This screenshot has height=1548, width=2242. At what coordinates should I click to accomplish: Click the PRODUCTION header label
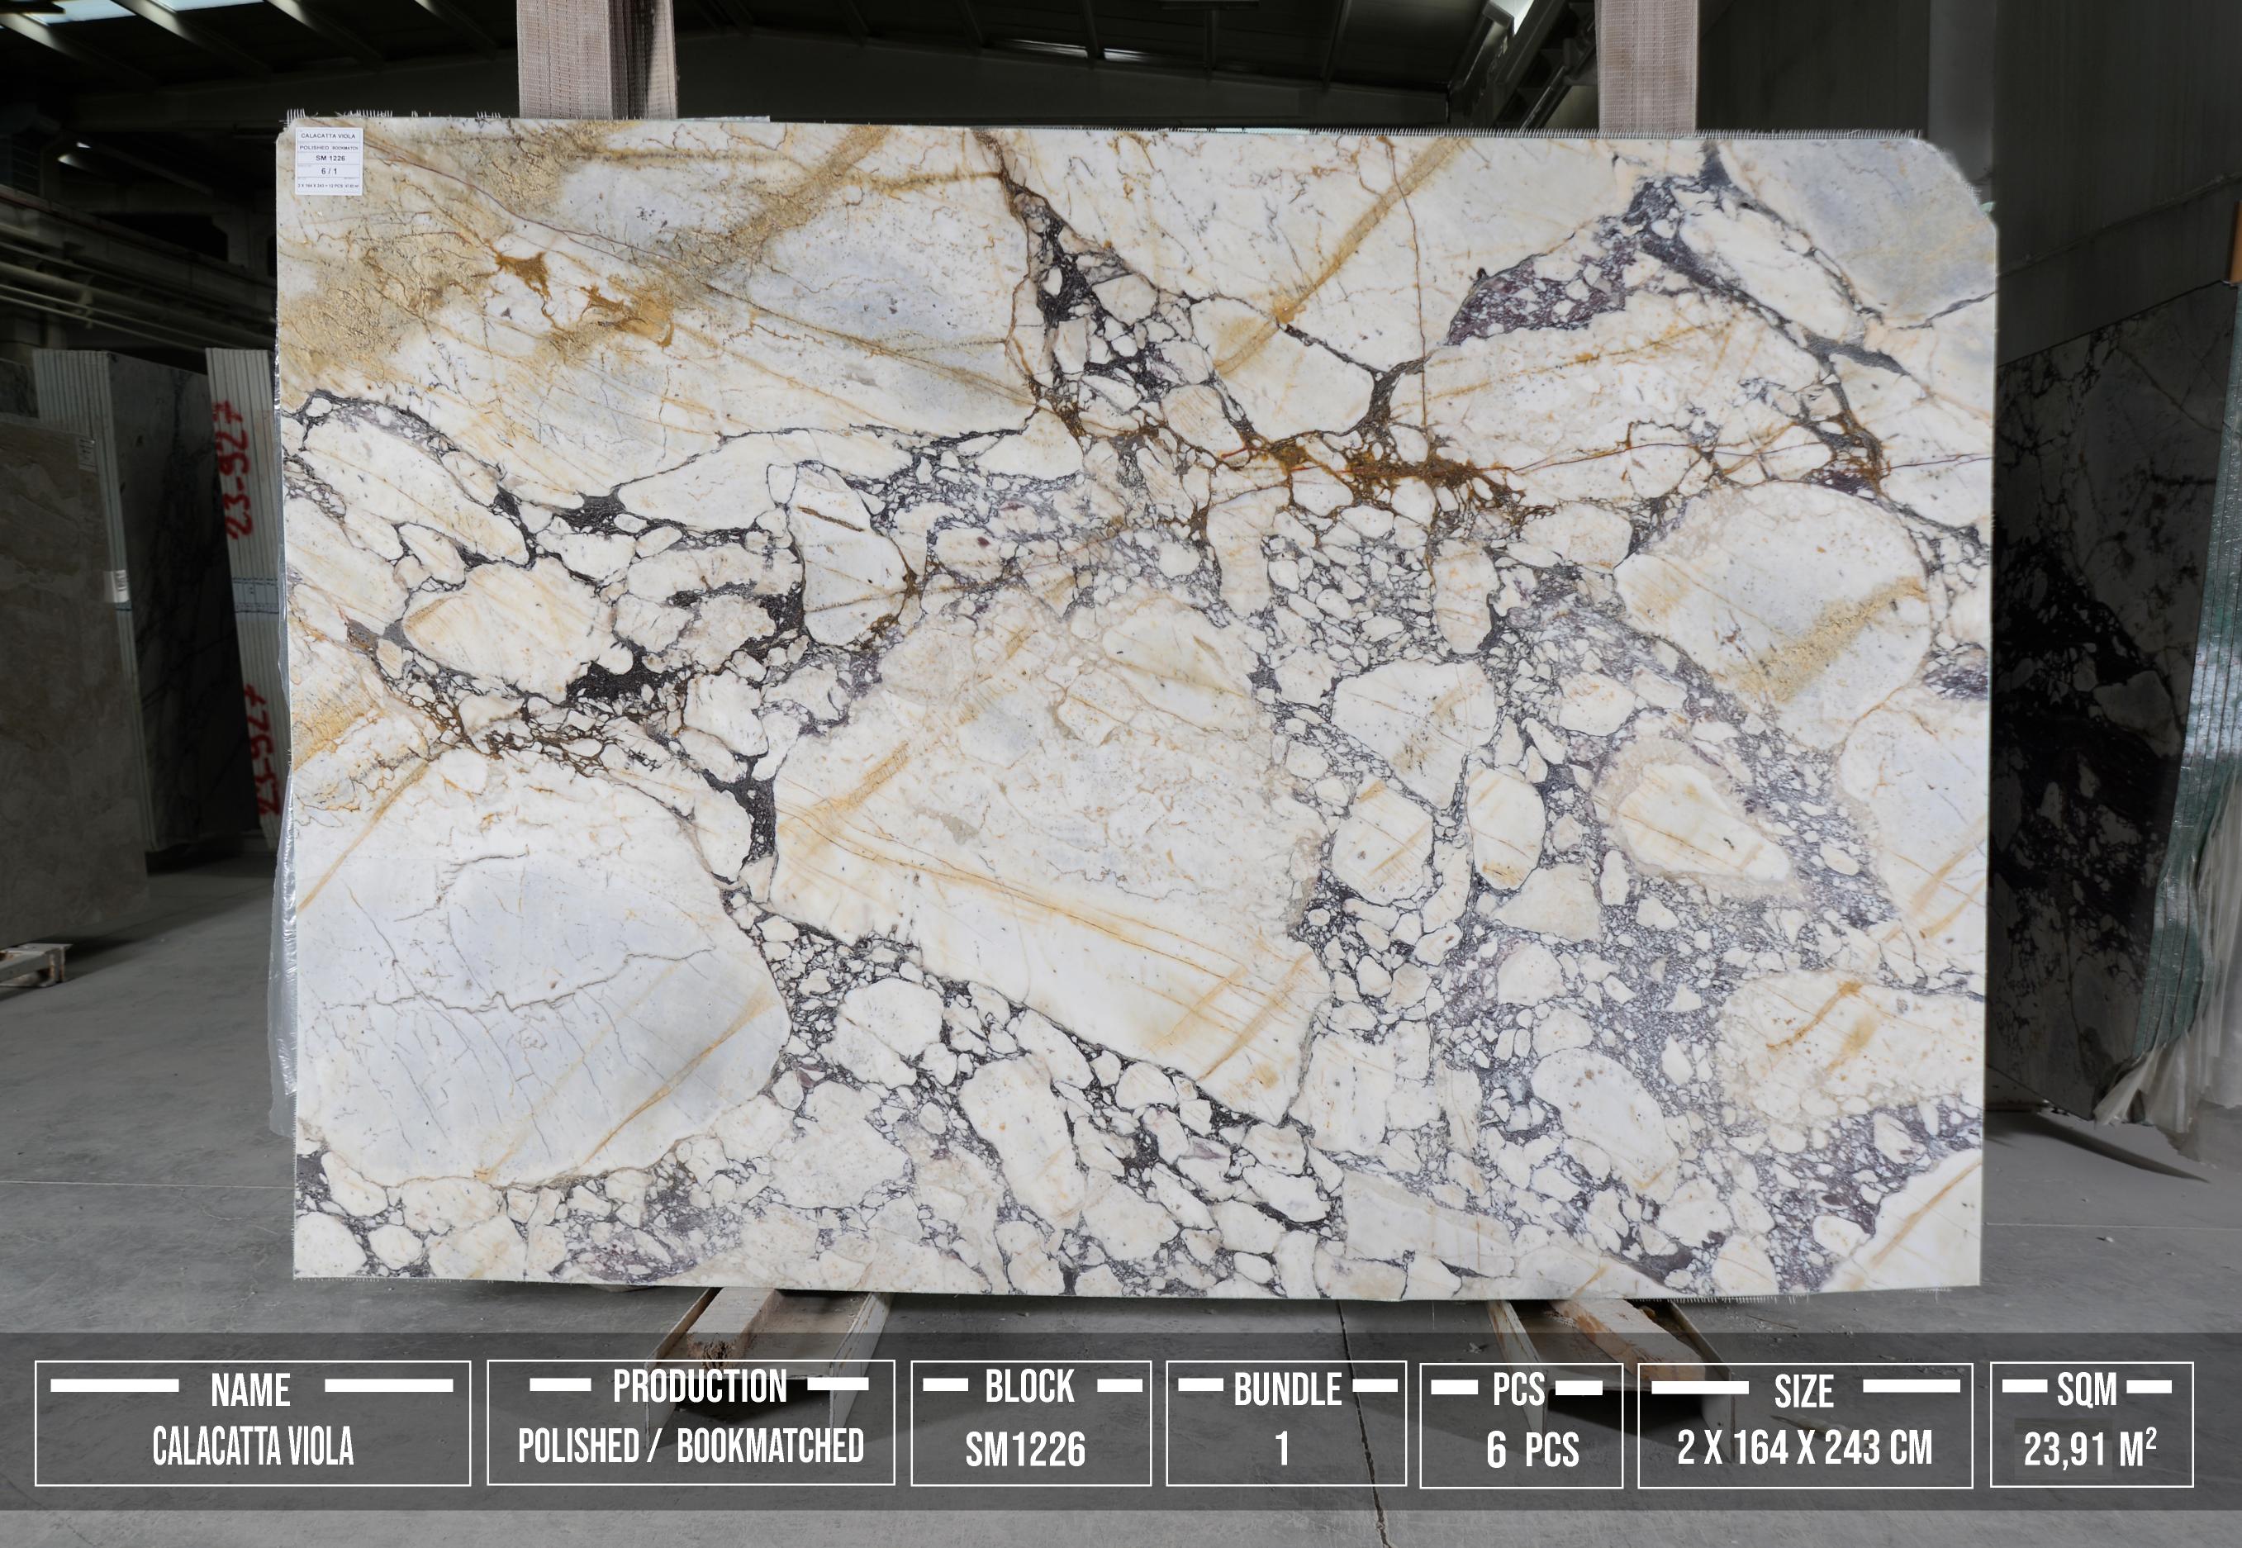699,1387
